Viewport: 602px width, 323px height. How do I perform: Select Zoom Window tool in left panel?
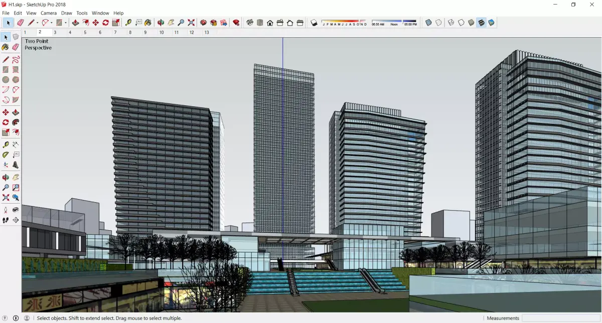coord(16,187)
